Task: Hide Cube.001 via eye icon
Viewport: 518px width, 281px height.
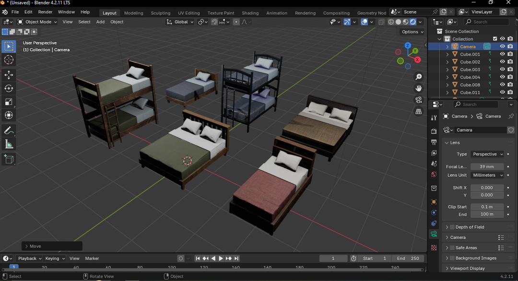Action: pyautogui.click(x=503, y=54)
